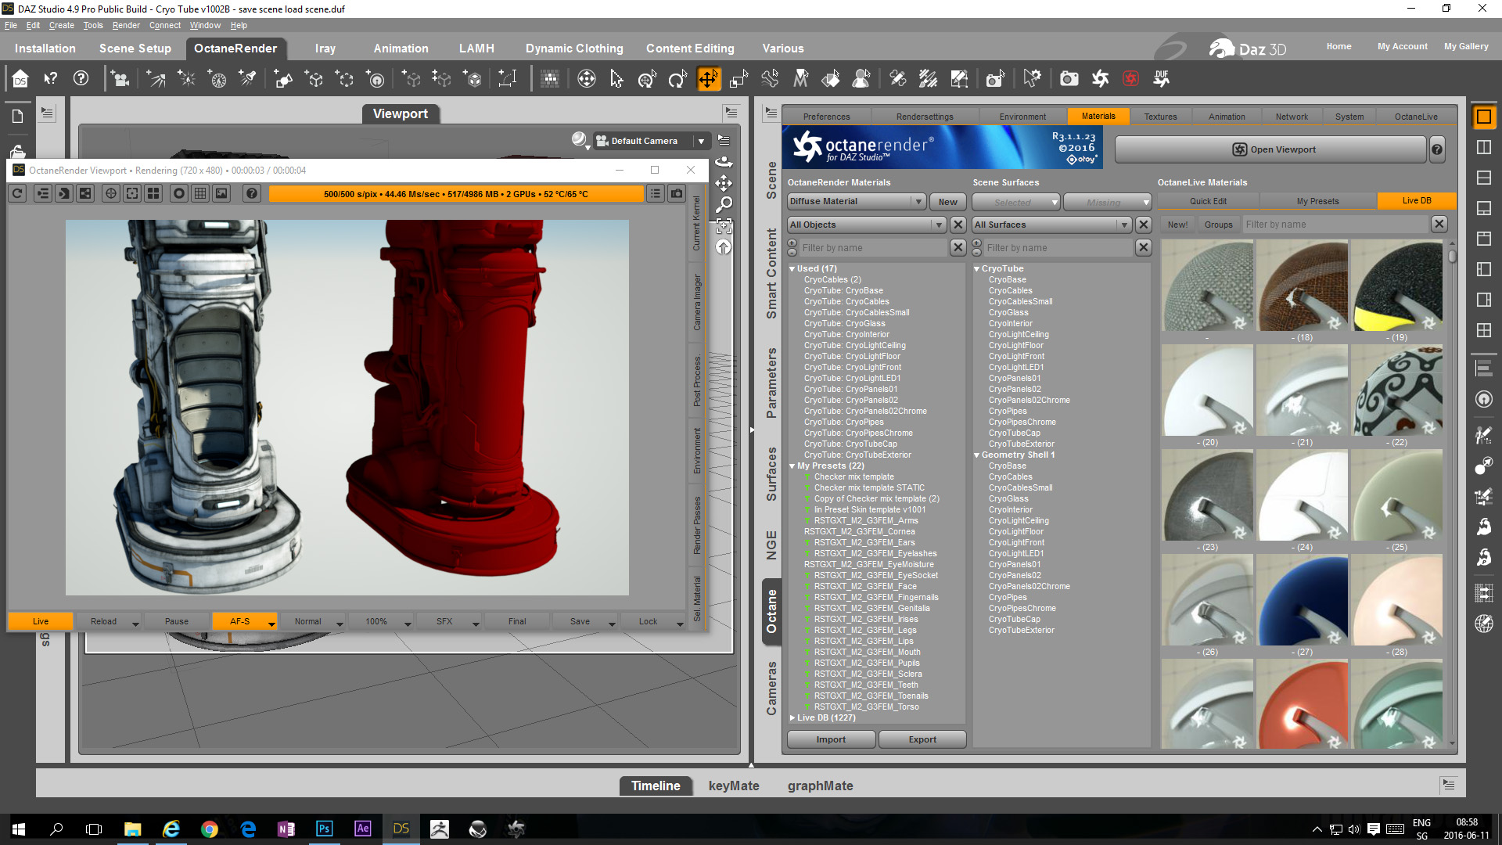Screen dimensions: 1502x845
Task: Toggle the Pause render button
Action: click(x=177, y=621)
